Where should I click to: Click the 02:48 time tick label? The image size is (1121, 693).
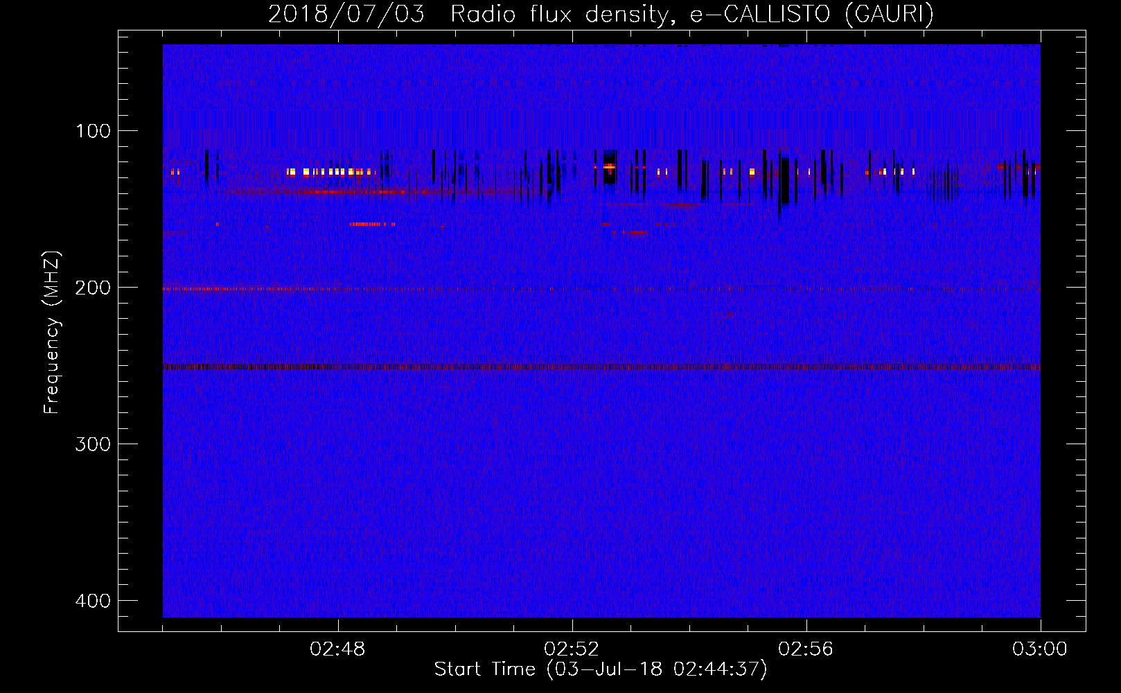[338, 649]
